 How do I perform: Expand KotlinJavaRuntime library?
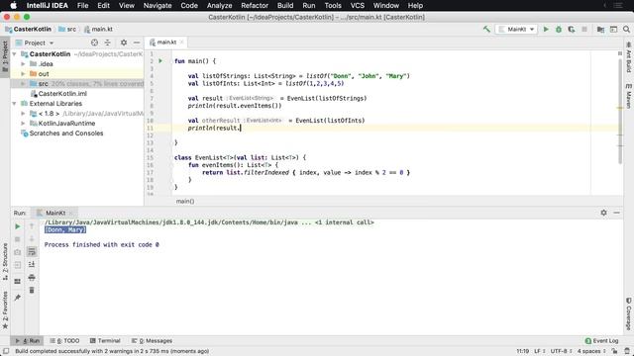point(23,123)
